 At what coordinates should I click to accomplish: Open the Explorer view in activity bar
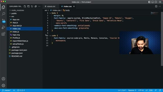pyautogui.click(x=3, y=7)
